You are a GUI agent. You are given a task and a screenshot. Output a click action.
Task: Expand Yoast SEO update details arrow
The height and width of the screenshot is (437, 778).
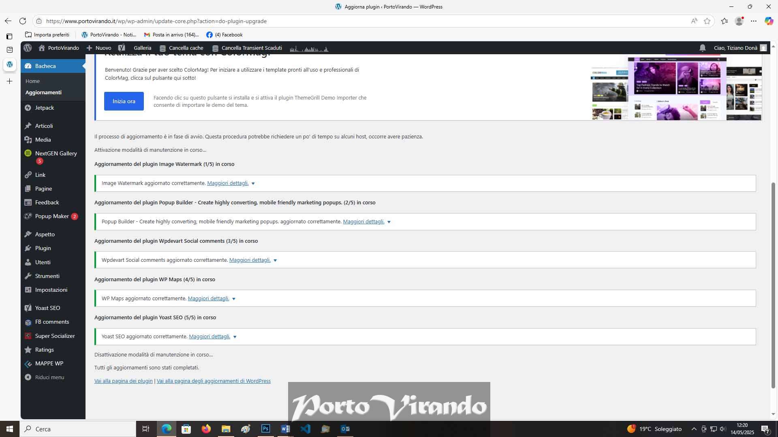(x=235, y=337)
